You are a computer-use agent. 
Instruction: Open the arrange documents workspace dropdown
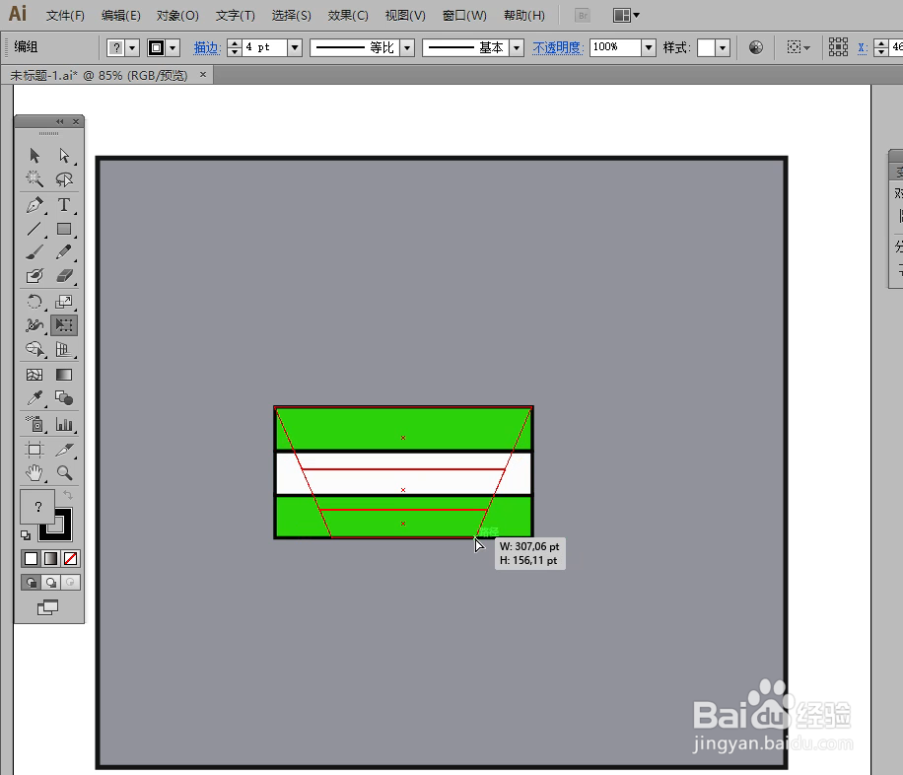click(x=626, y=16)
